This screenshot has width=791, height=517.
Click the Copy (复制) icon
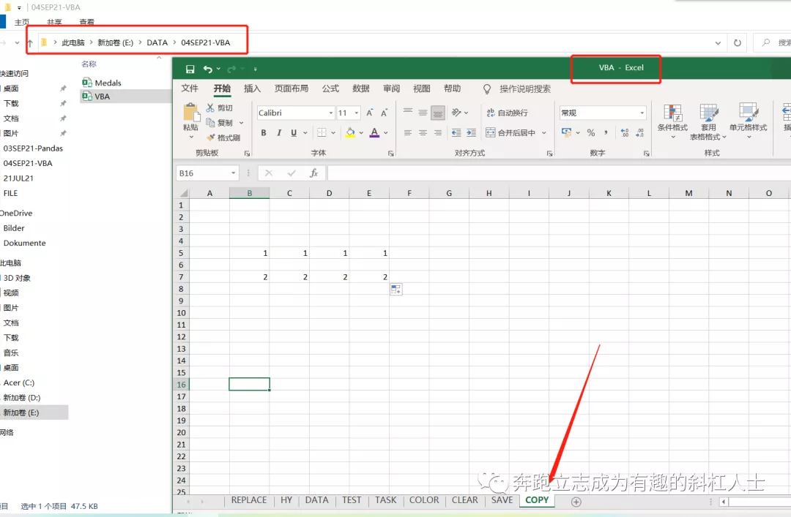[210, 122]
